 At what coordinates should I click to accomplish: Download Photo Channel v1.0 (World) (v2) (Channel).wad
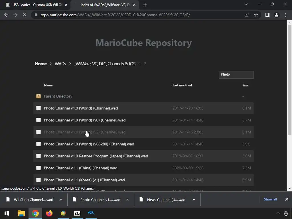[x=84, y=132]
